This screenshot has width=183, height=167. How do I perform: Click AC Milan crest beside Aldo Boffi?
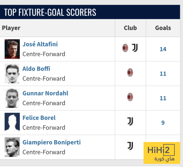[x=130, y=73]
